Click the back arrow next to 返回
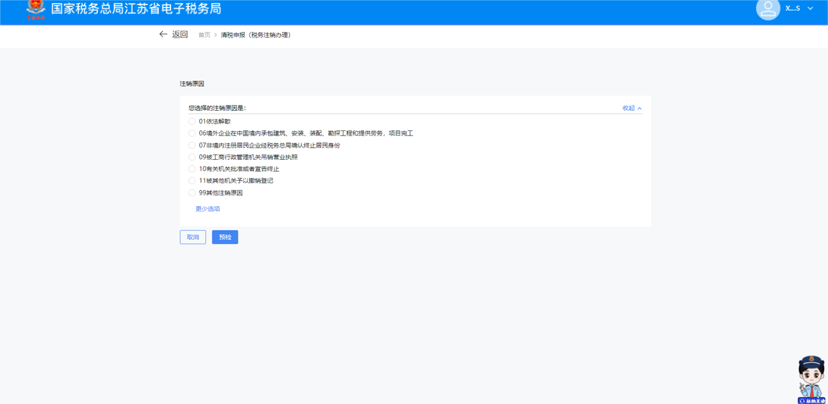Screen dimensions: 828x404 pyautogui.click(x=163, y=34)
